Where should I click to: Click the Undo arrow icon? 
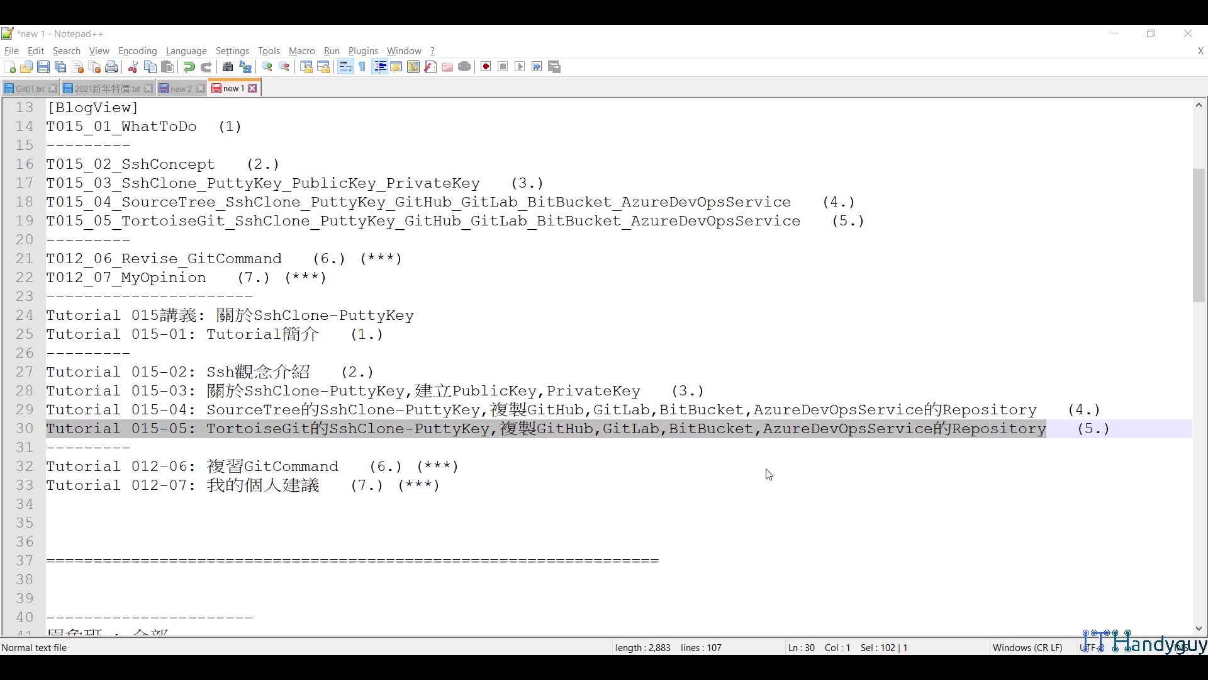pyautogui.click(x=188, y=67)
